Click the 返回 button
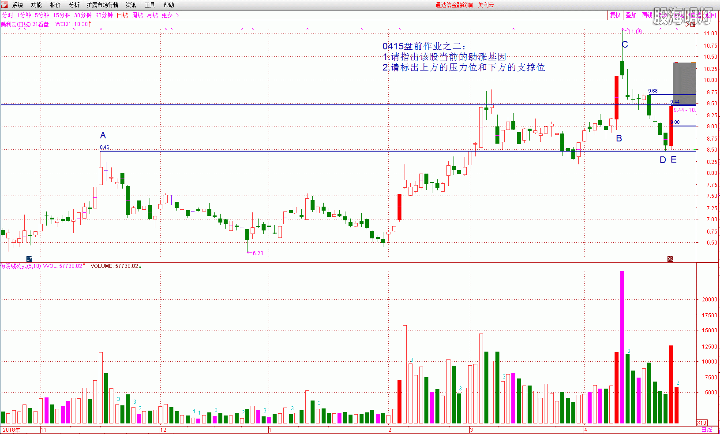 710,15
